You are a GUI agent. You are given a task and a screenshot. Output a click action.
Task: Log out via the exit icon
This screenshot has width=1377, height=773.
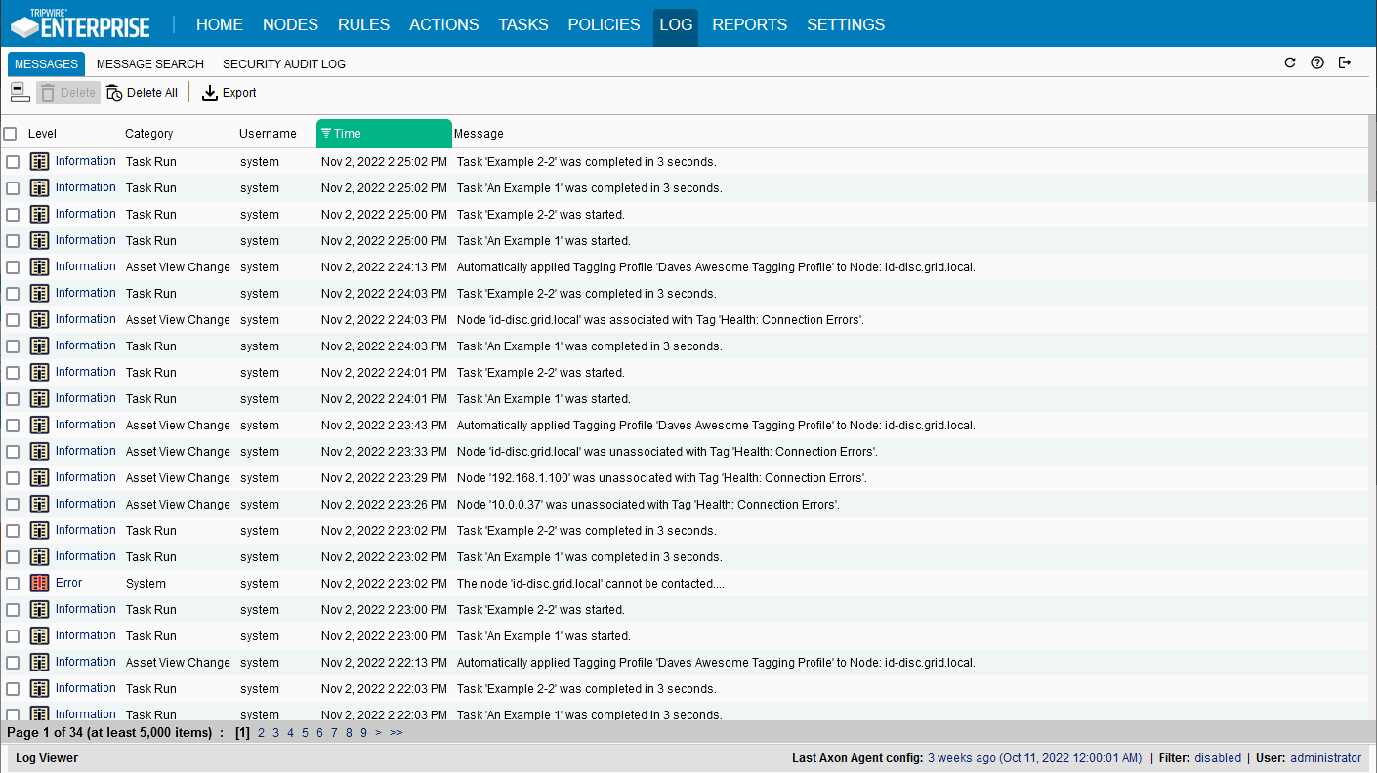point(1345,61)
